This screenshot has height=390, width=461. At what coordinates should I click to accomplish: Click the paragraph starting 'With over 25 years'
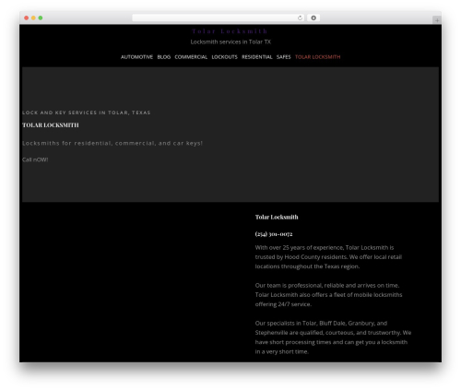pos(328,257)
